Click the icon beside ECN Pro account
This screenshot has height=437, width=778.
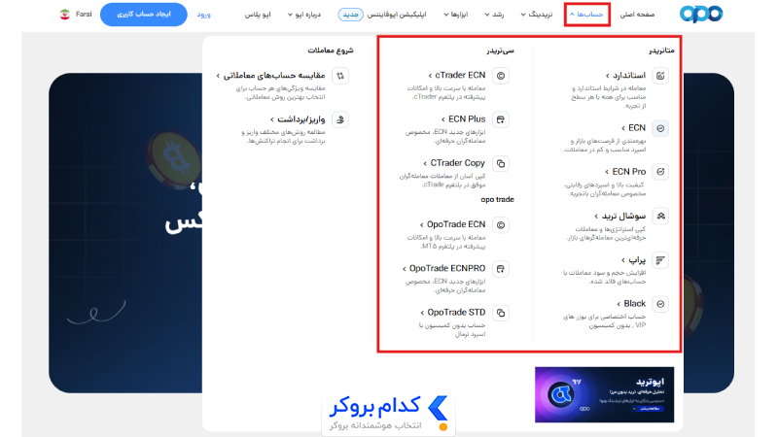(660, 172)
